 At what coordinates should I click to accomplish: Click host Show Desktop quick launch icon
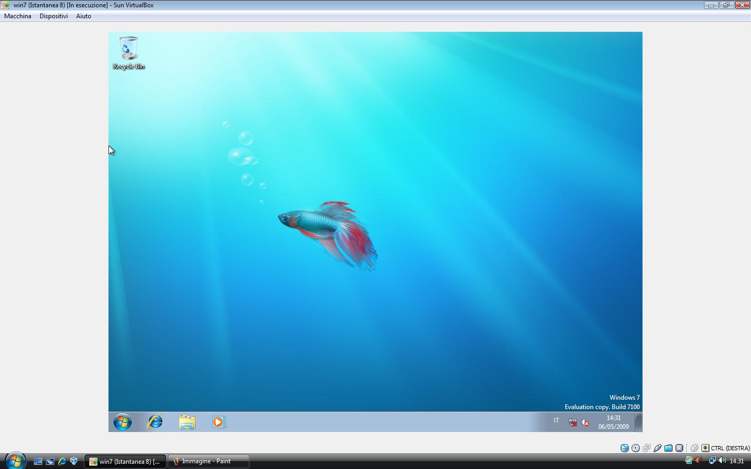click(x=38, y=461)
